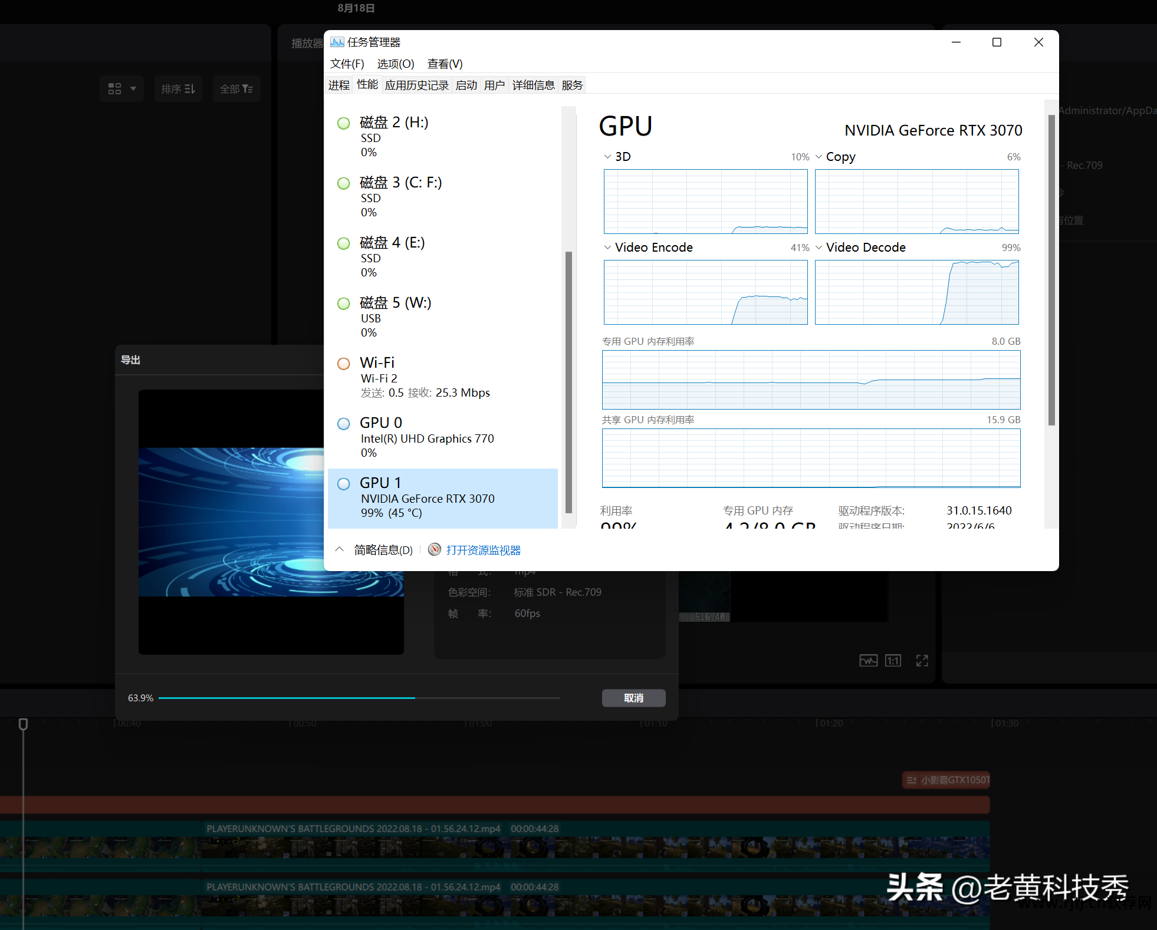1157x930 pixels.
Task: Click the 3D usage graph
Action: pos(705,202)
